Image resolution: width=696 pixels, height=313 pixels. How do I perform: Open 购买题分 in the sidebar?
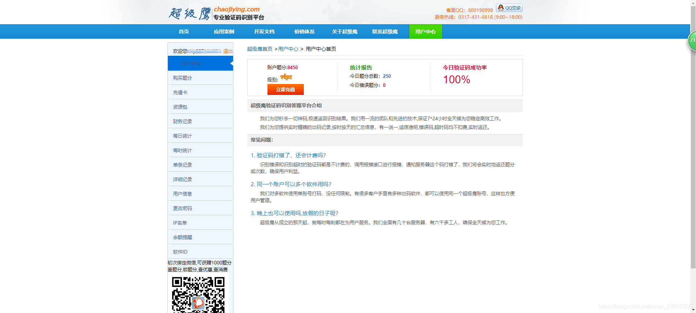coord(200,78)
